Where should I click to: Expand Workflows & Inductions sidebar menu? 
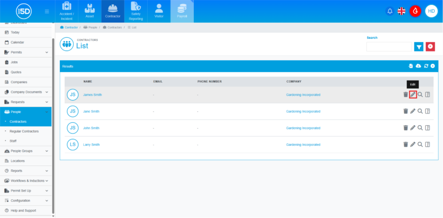[x=26, y=181]
